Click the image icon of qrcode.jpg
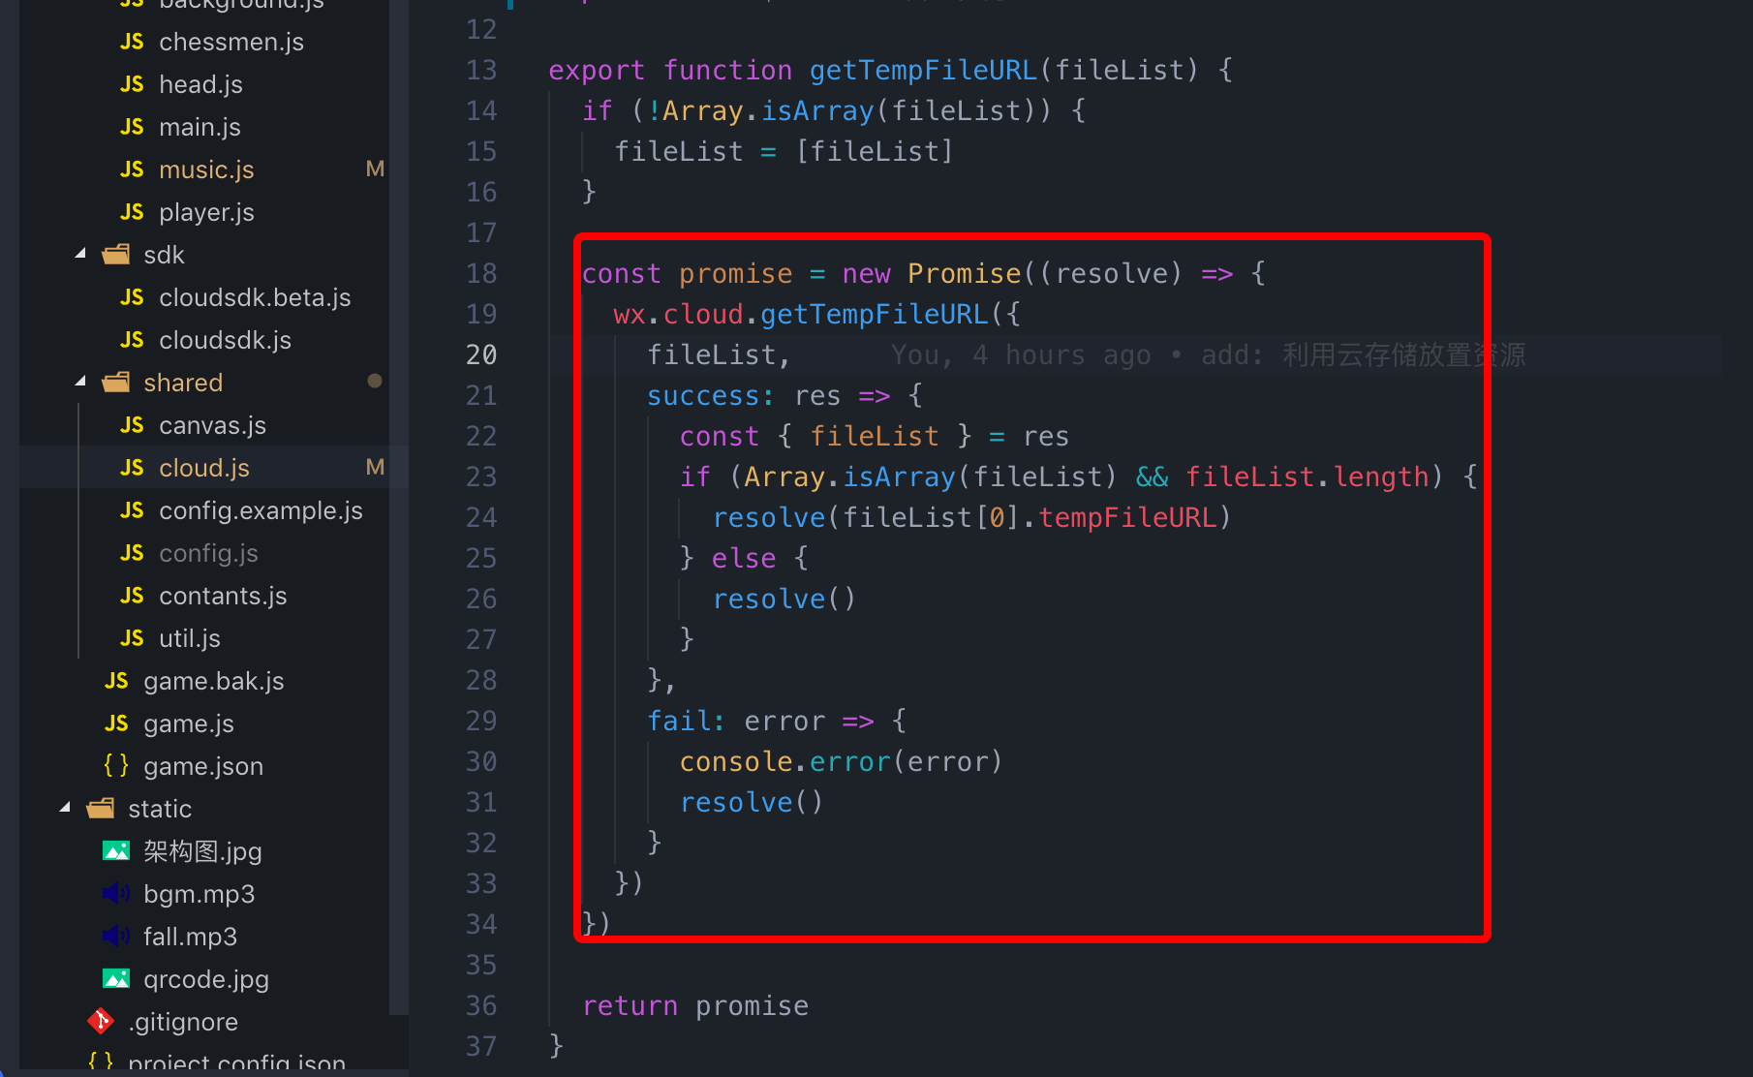 click(x=116, y=979)
